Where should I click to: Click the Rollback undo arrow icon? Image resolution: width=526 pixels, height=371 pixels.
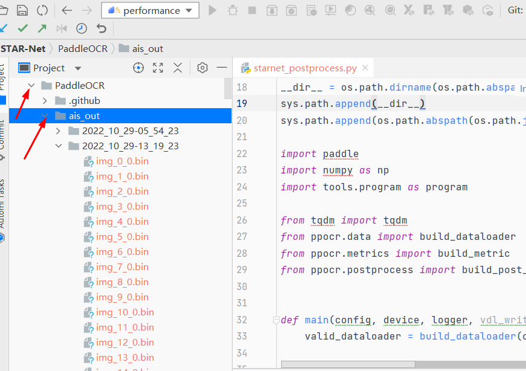click(x=102, y=28)
